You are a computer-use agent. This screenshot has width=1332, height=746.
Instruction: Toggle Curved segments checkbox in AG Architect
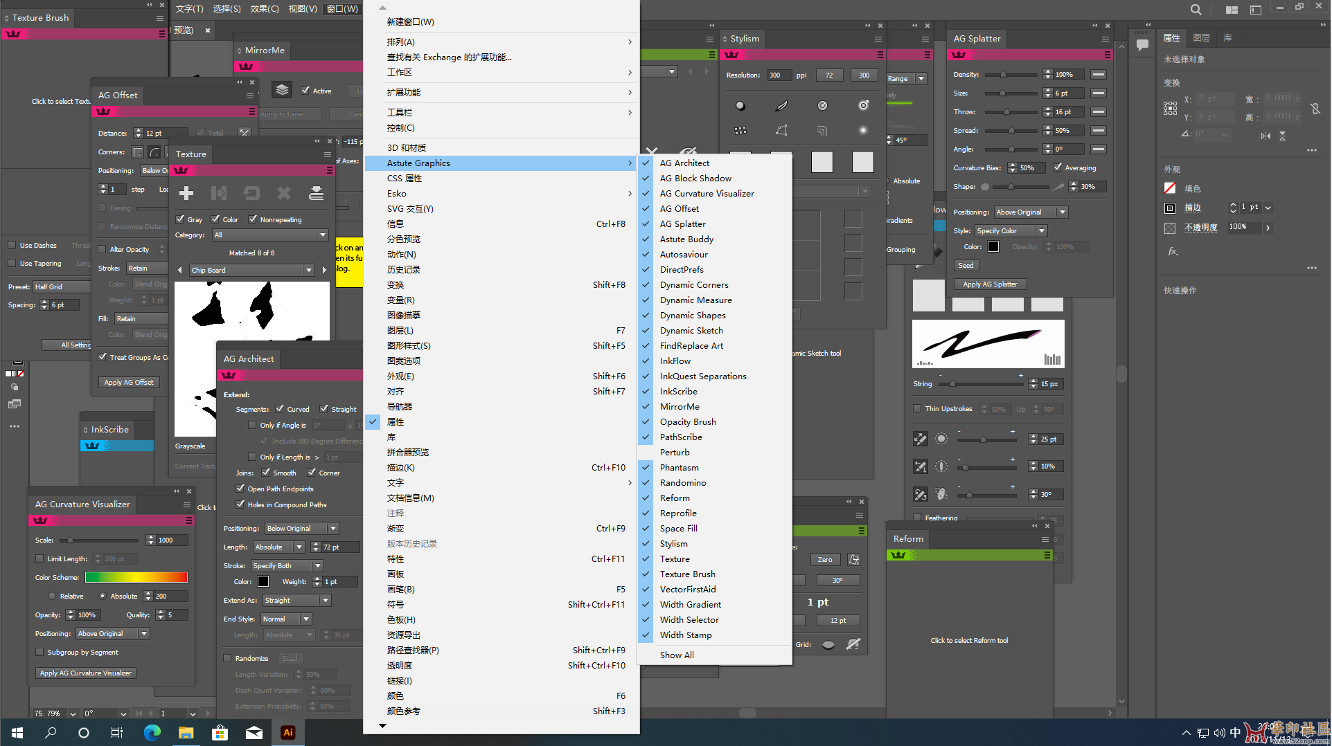[x=280, y=409]
